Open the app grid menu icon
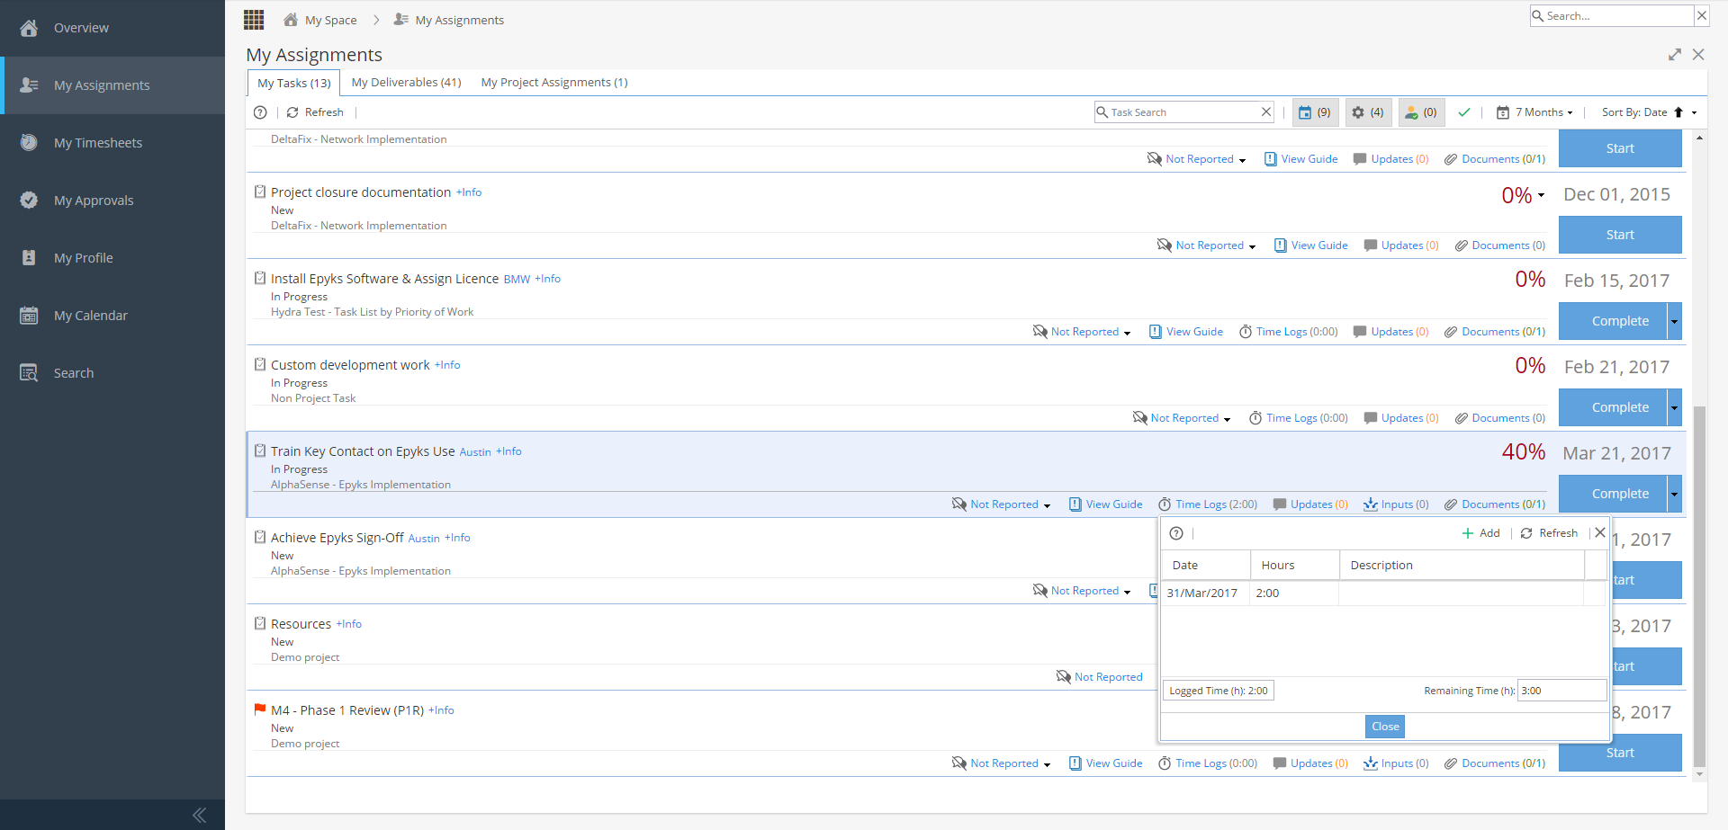The image size is (1728, 830). click(x=254, y=19)
